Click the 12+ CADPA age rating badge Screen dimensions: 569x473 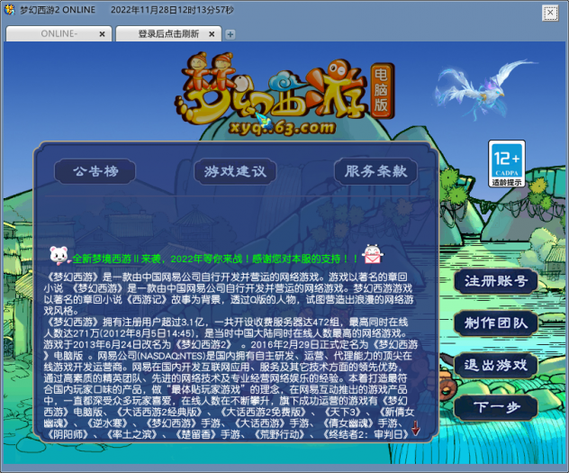pos(507,164)
